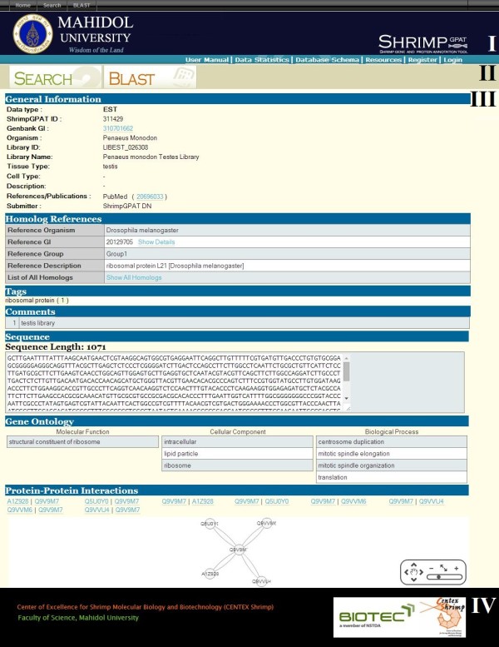
Task: Open the User Manual menu link
Action: [x=207, y=60]
